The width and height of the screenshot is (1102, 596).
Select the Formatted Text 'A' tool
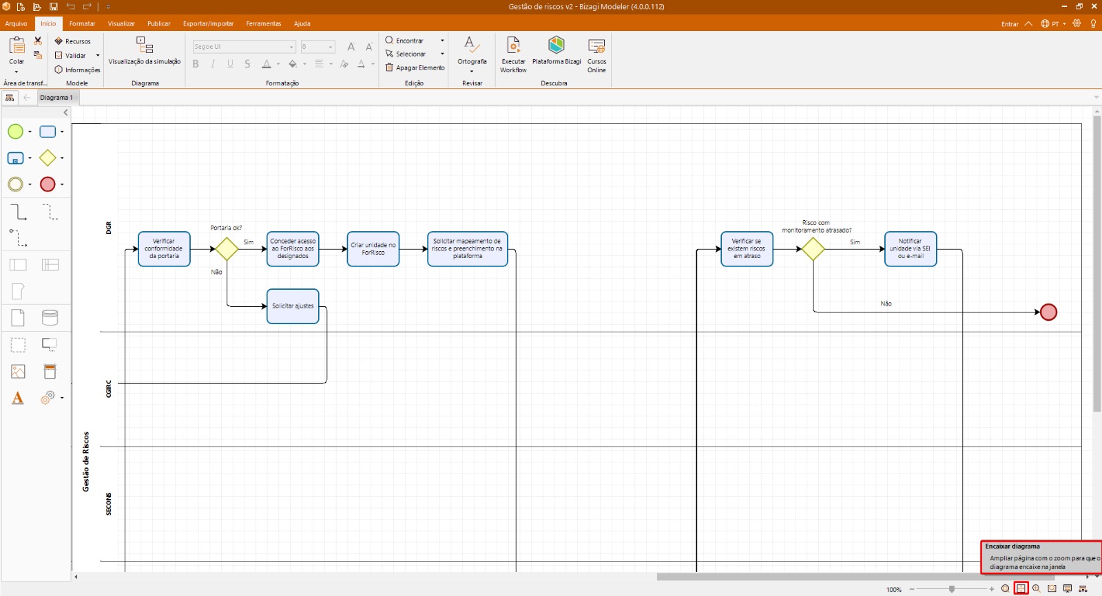pos(18,398)
